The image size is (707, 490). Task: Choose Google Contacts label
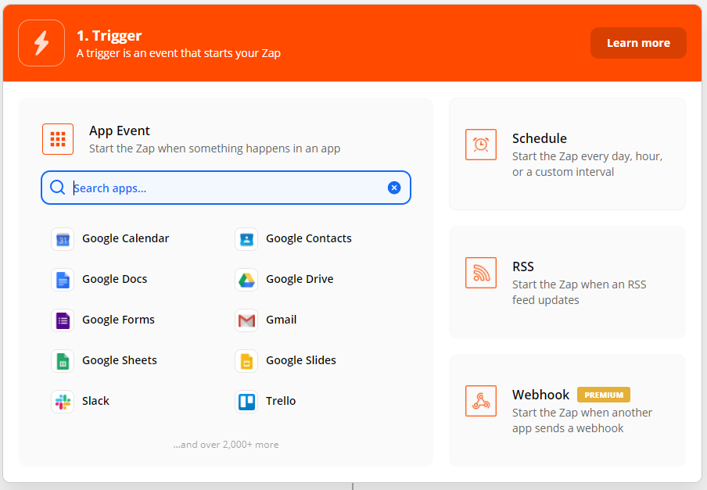(309, 238)
